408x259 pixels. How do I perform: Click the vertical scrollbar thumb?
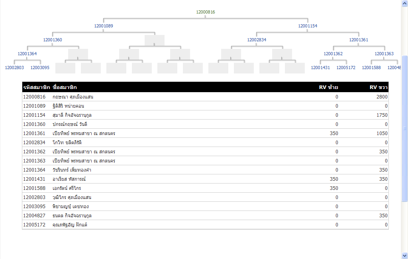[405, 128]
